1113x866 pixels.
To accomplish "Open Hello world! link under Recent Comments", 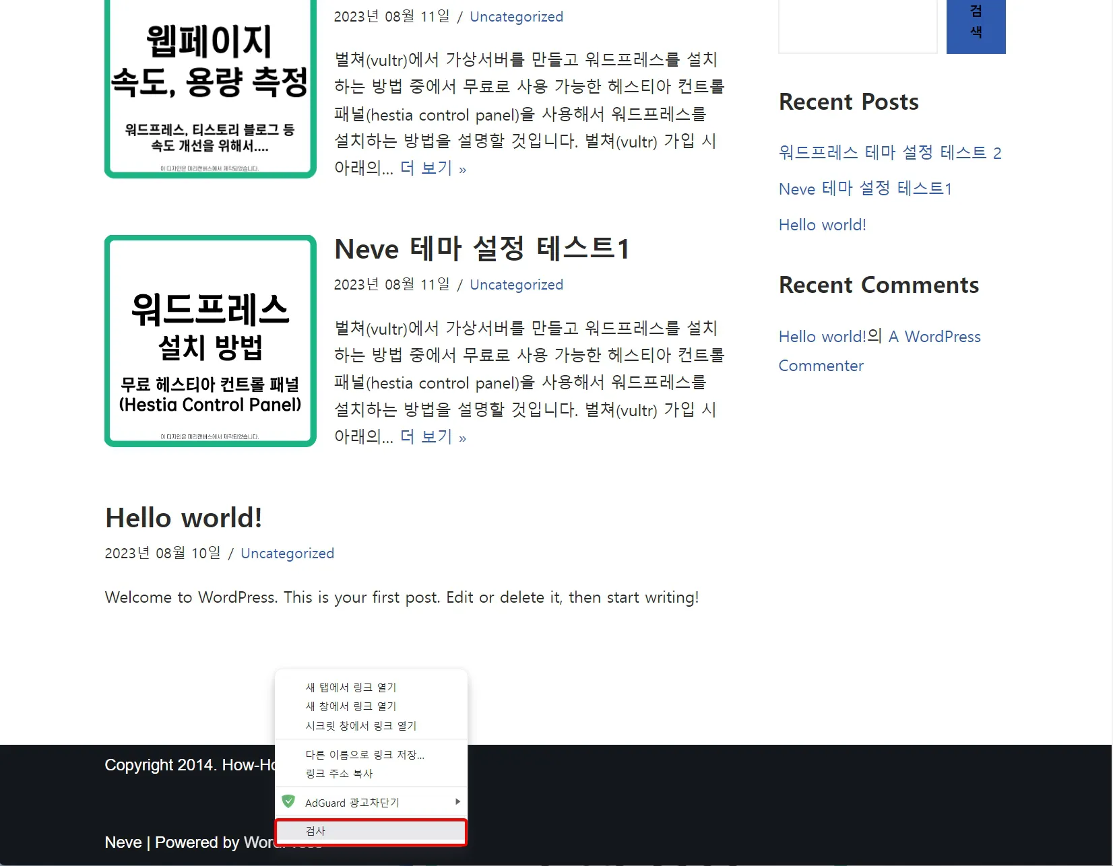I will 822,337.
